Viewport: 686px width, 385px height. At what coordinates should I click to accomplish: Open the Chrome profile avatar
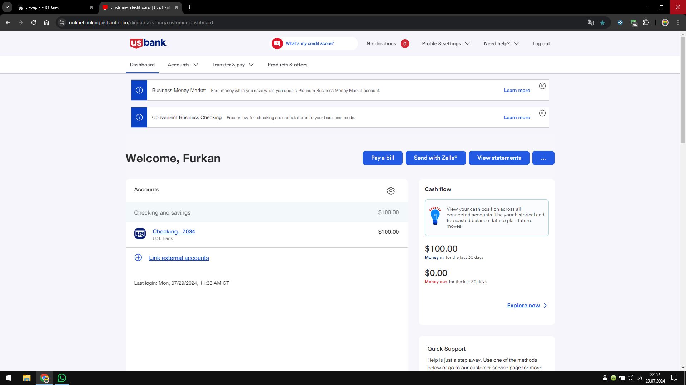tap(665, 22)
